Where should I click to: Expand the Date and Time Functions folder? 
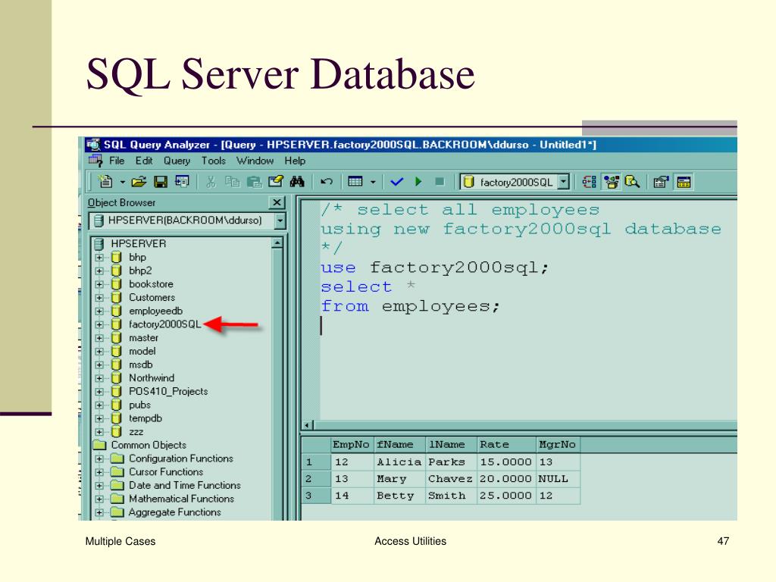pos(99,486)
